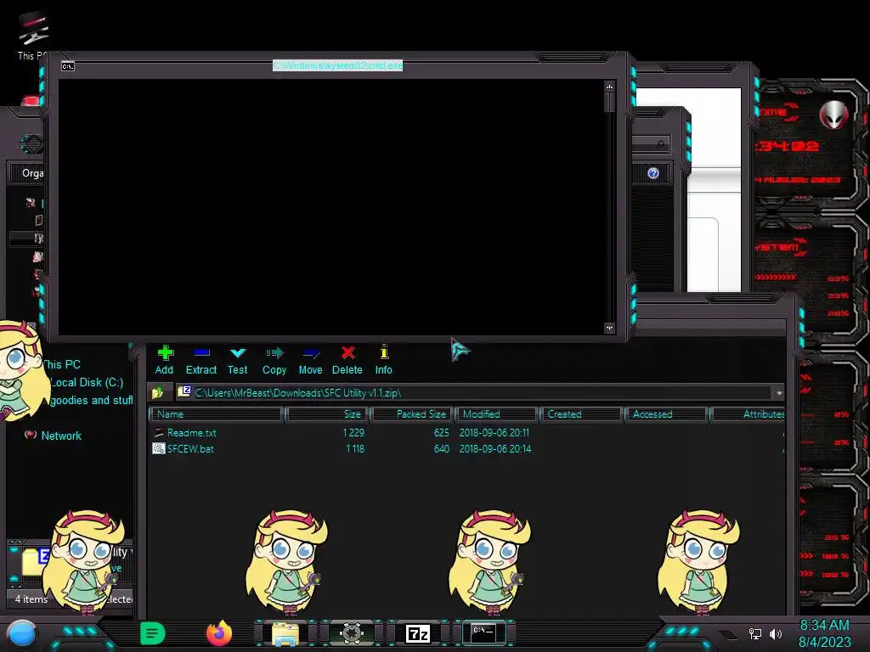Image resolution: width=870 pixels, height=652 pixels.
Task: Open the Info toolbar icon in 7-Zip
Action: 383,360
